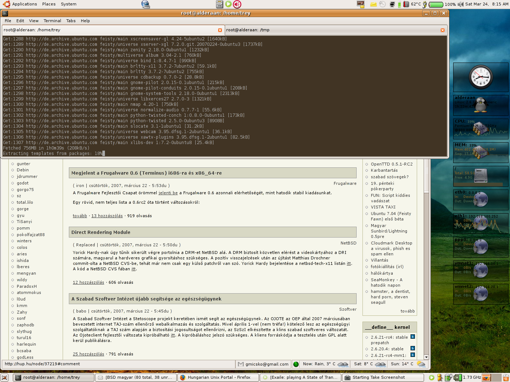Switch to BSD magyar mail taskbar window
The image size is (510, 382).
click(136, 378)
